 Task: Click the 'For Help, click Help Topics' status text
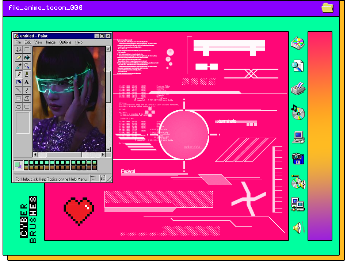[51, 179]
